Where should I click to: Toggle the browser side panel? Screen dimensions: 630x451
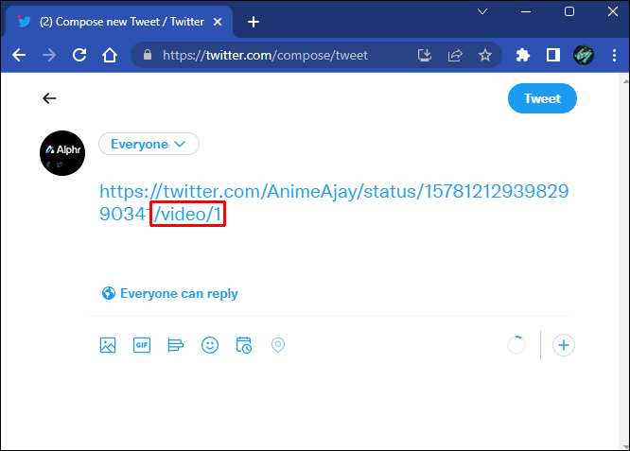tap(553, 55)
